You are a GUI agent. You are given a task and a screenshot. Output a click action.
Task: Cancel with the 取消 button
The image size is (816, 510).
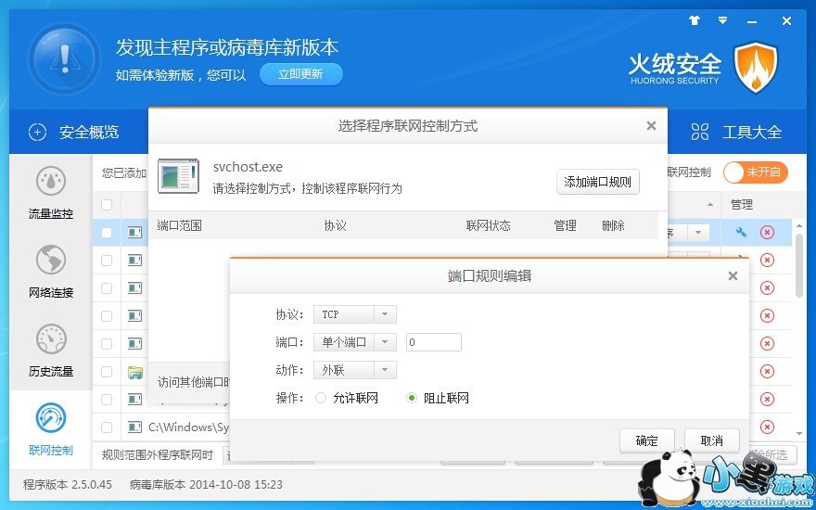tap(711, 440)
